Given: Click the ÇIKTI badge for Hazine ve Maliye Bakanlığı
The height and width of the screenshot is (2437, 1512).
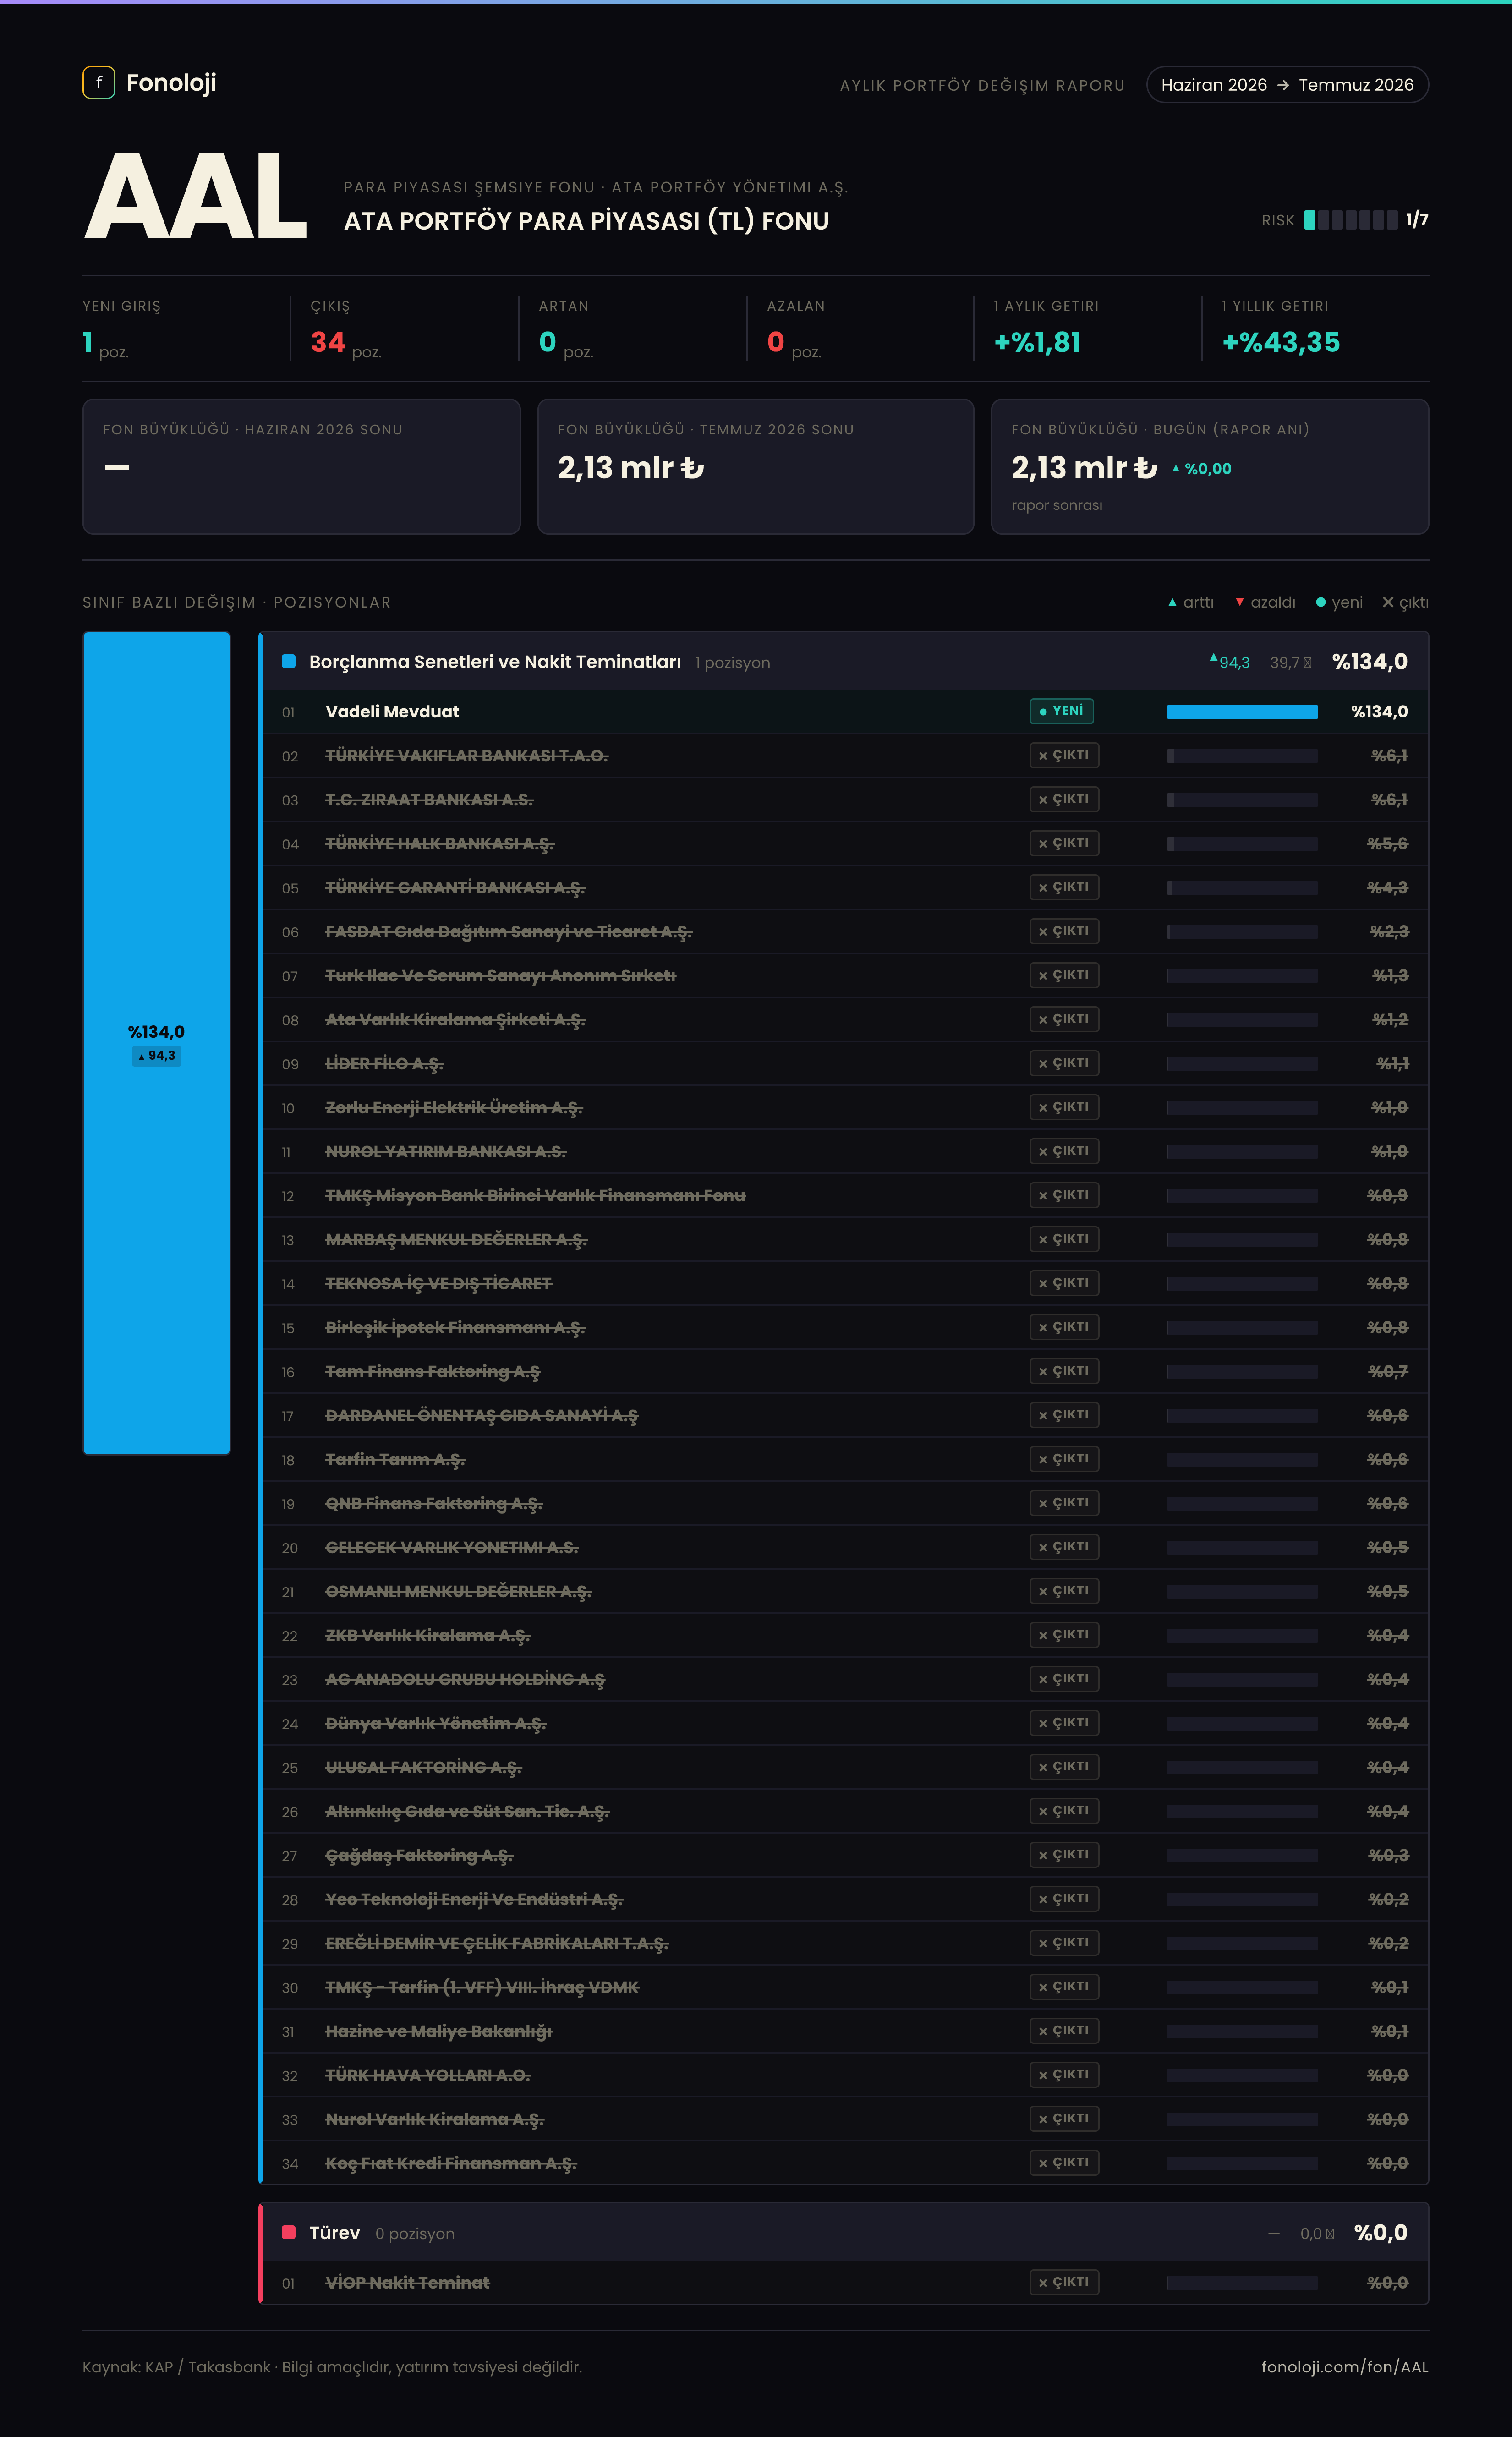Looking at the screenshot, I should point(1064,2031).
